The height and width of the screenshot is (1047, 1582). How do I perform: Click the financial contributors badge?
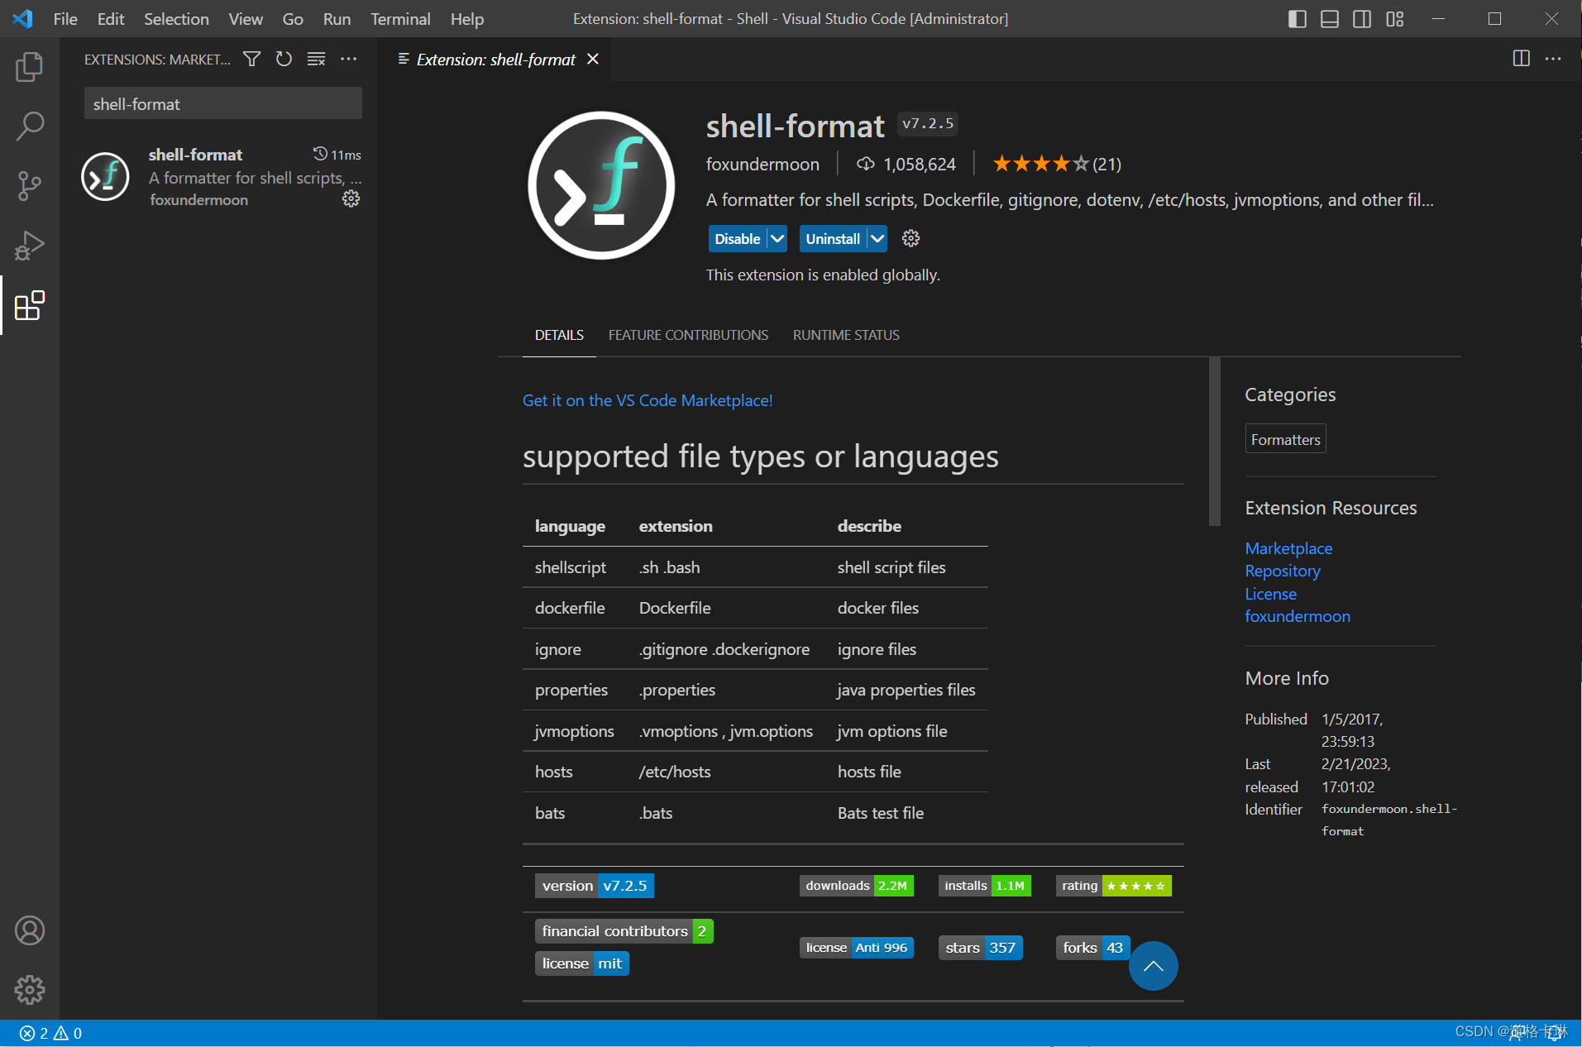624,931
